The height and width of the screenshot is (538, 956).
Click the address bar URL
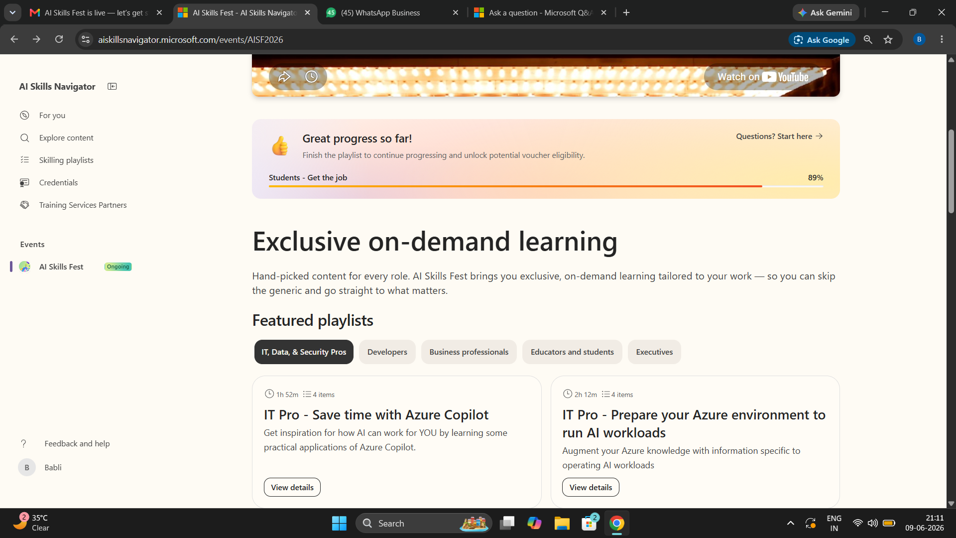point(190,39)
